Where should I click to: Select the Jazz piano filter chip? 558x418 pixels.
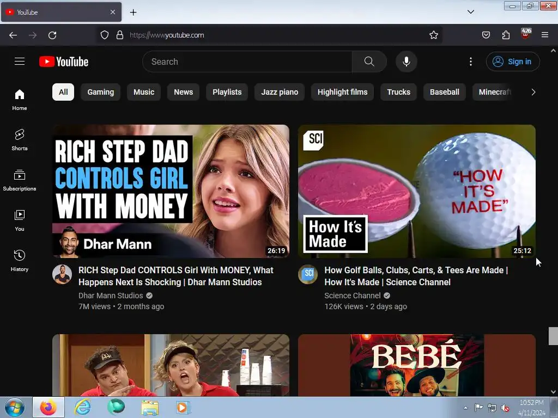(x=280, y=92)
